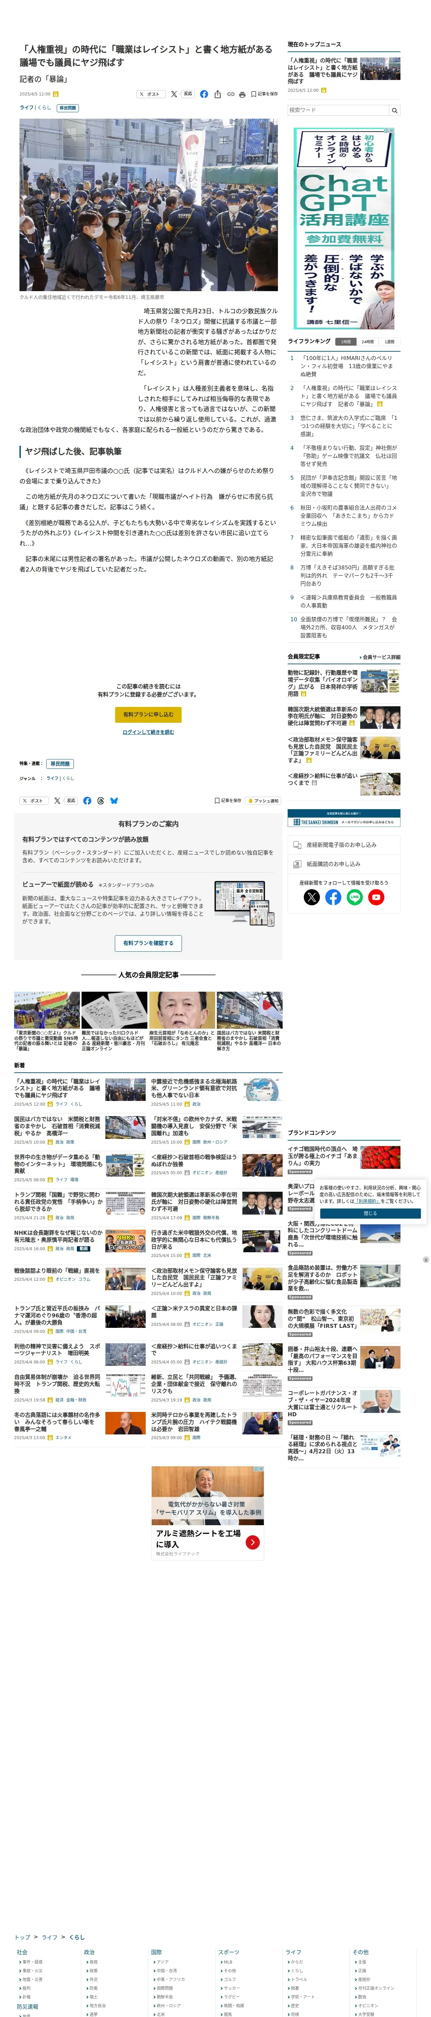
Task: Open footer MLB link under スポーツ
Action: pos(228,1962)
